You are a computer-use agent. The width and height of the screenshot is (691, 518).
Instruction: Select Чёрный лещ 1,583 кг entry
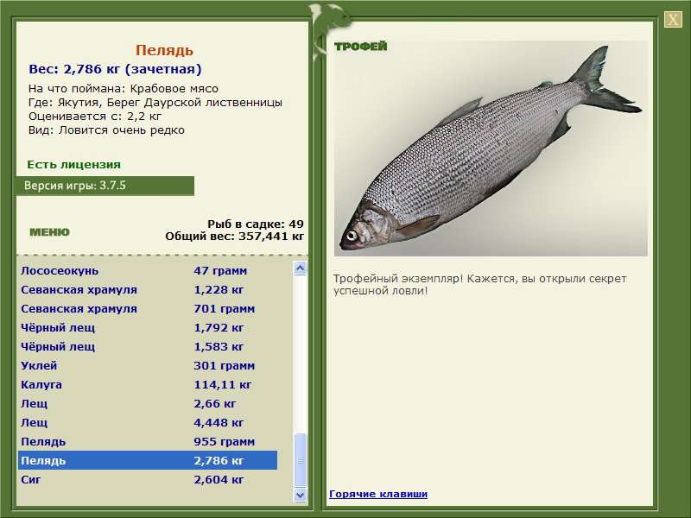coord(147,347)
